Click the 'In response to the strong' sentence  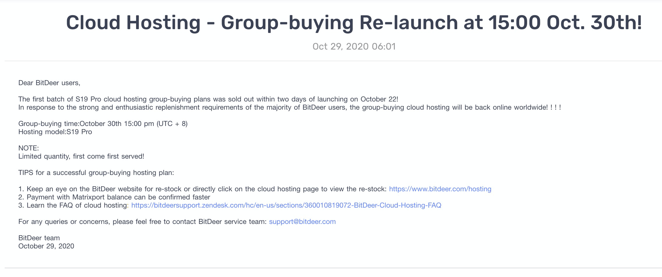tap(289, 107)
